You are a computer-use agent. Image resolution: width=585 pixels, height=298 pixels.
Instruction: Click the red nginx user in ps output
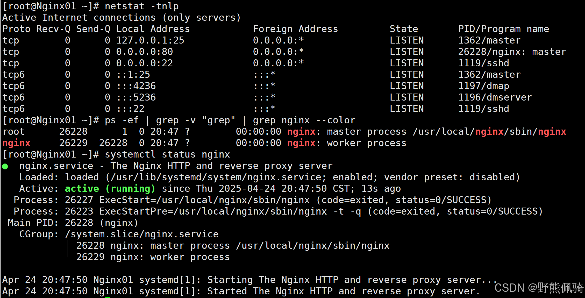(16, 143)
